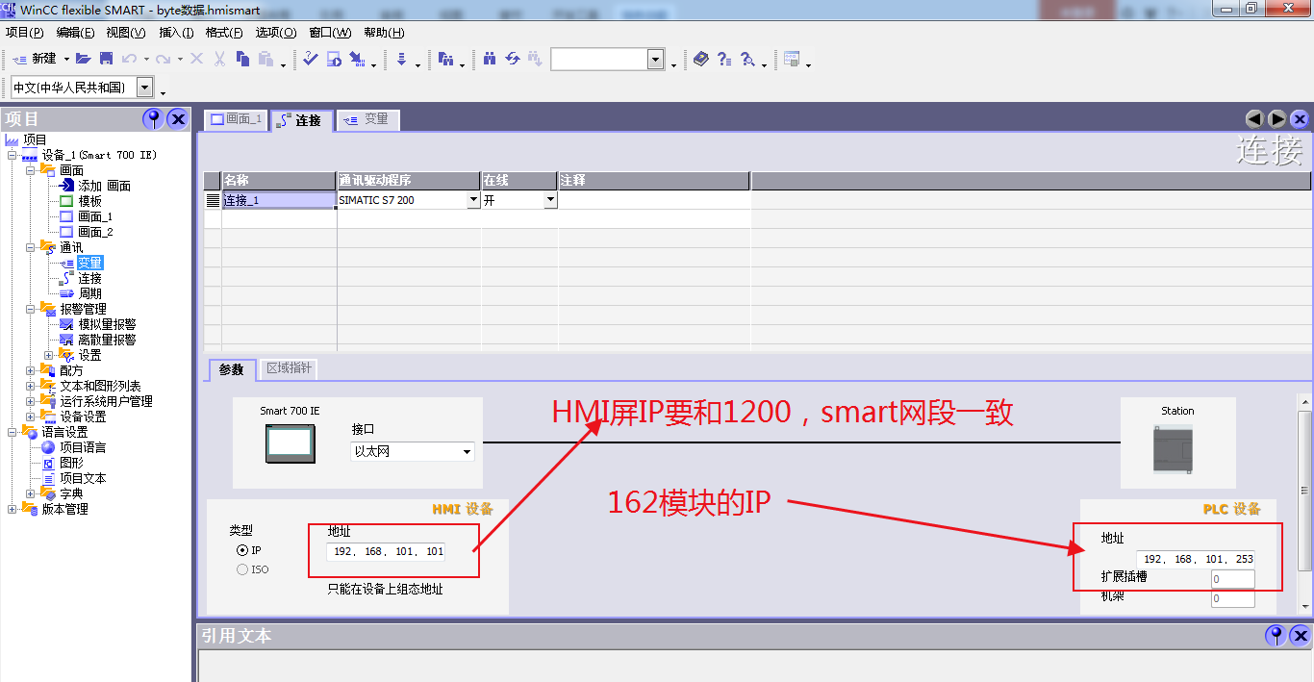Click the Undo arrow icon
This screenshot has width=1314, height=682.
(130, 59)
